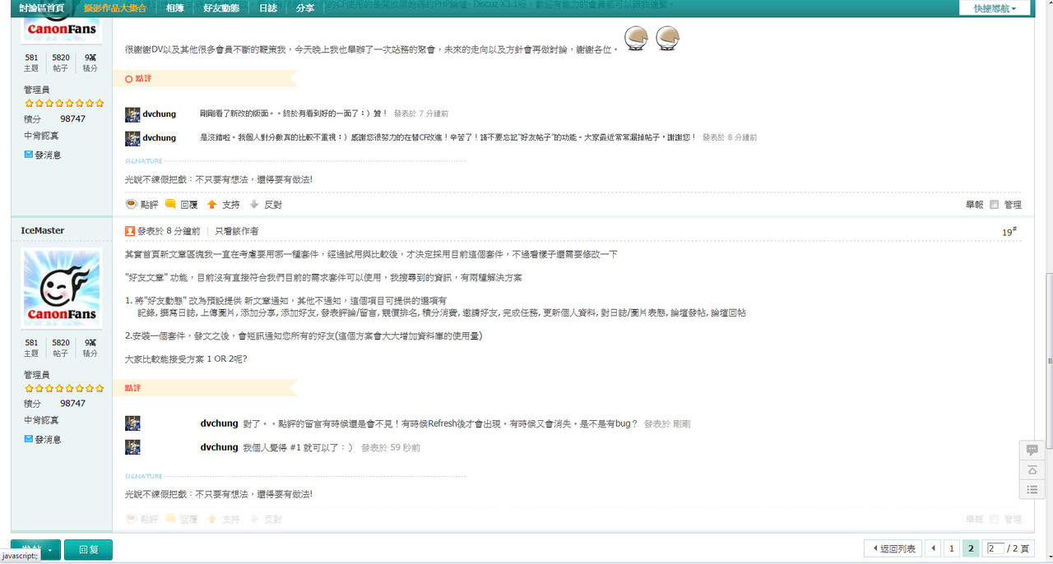Click the 點評 cup icon under the post thanking DV
Screen dimensions: 1053x564
131,204
